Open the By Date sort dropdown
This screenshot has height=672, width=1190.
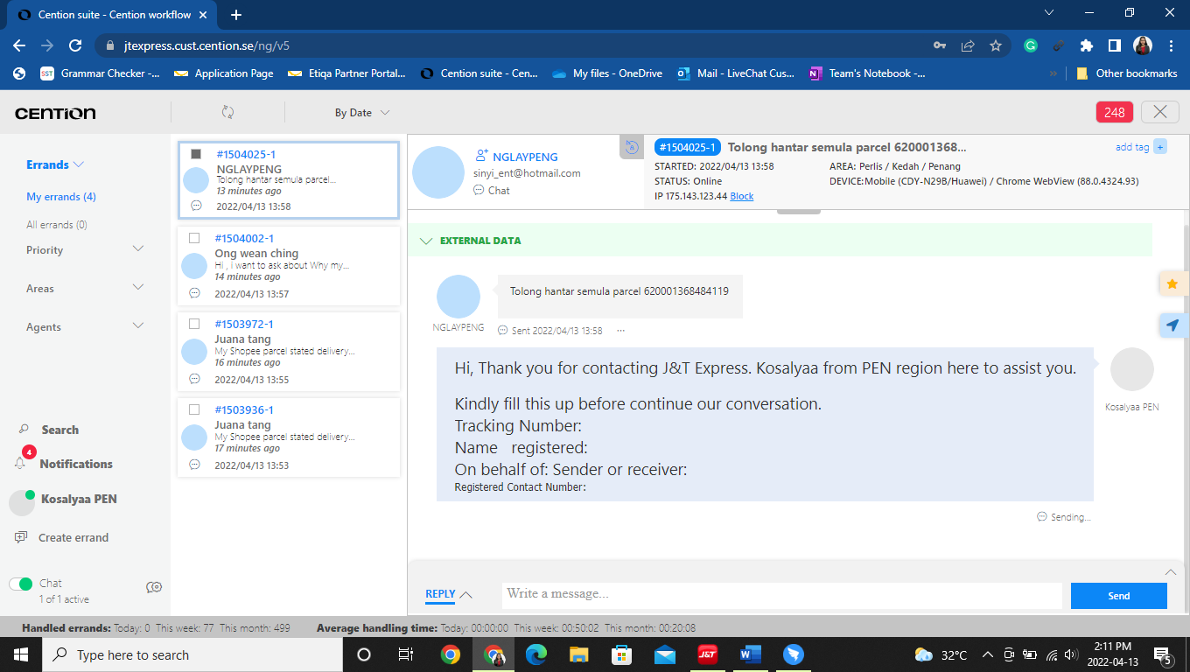coord(361,113)
